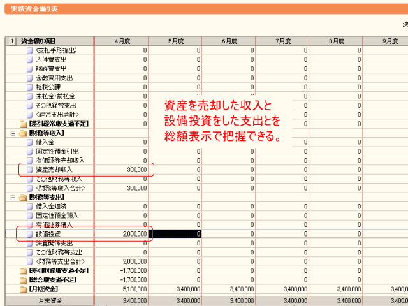The width and height of the screenshot is (408, 306).
Task: Select the 租税公課 cell under 4月度
Action: pos(122,87)
